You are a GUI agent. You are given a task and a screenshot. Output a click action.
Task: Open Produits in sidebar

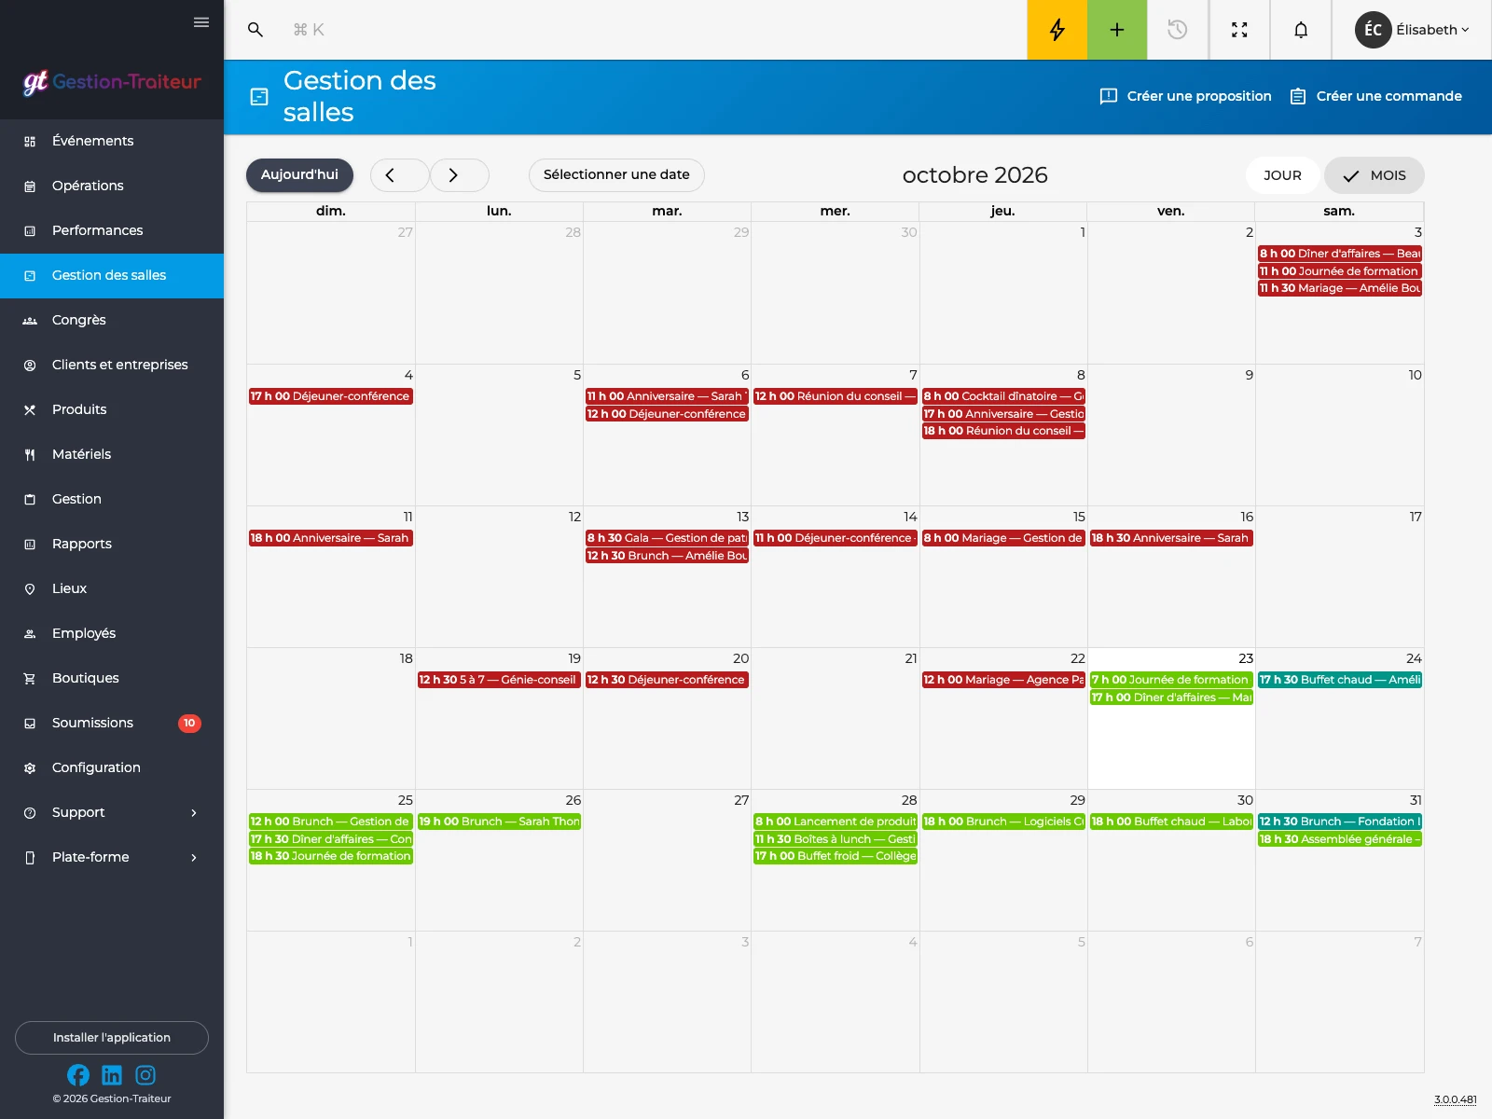[x=112, y=409]
